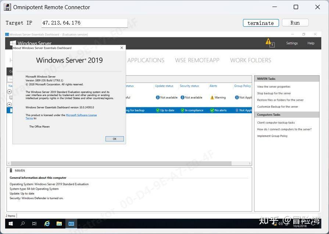Open File Explorer from the taskbar
The image size is (329, 234).
59,223
